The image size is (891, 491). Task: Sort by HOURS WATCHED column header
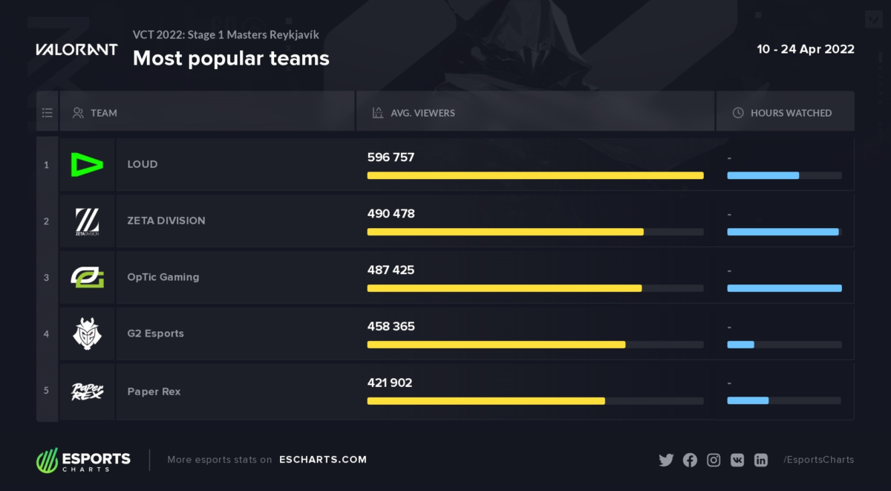(x=790, y=113)
